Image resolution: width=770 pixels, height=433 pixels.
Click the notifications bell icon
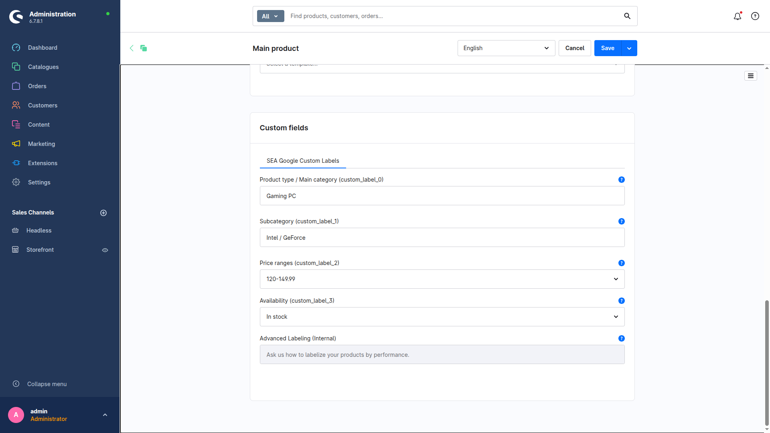(737, 16)
